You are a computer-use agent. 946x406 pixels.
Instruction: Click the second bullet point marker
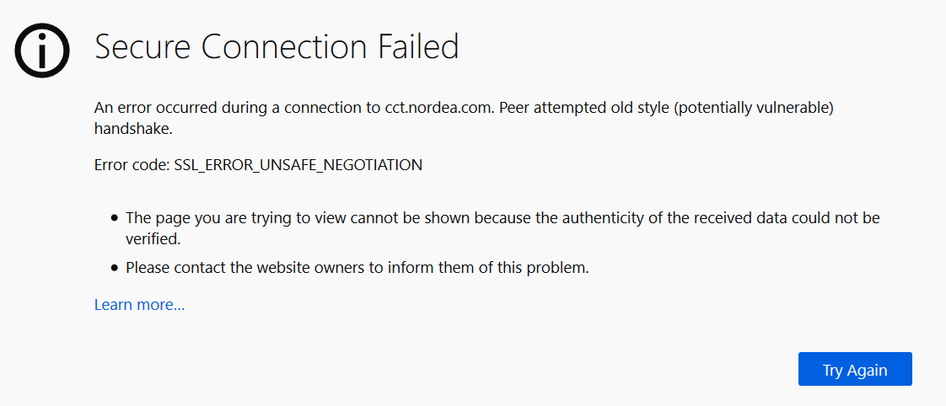(x=115, y=268)
